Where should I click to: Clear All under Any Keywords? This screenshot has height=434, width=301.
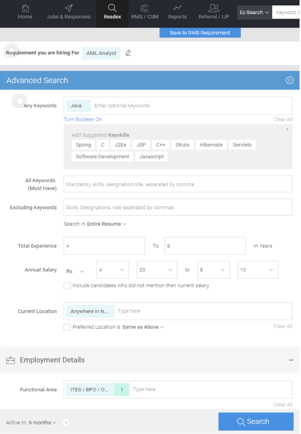(283, 119)
